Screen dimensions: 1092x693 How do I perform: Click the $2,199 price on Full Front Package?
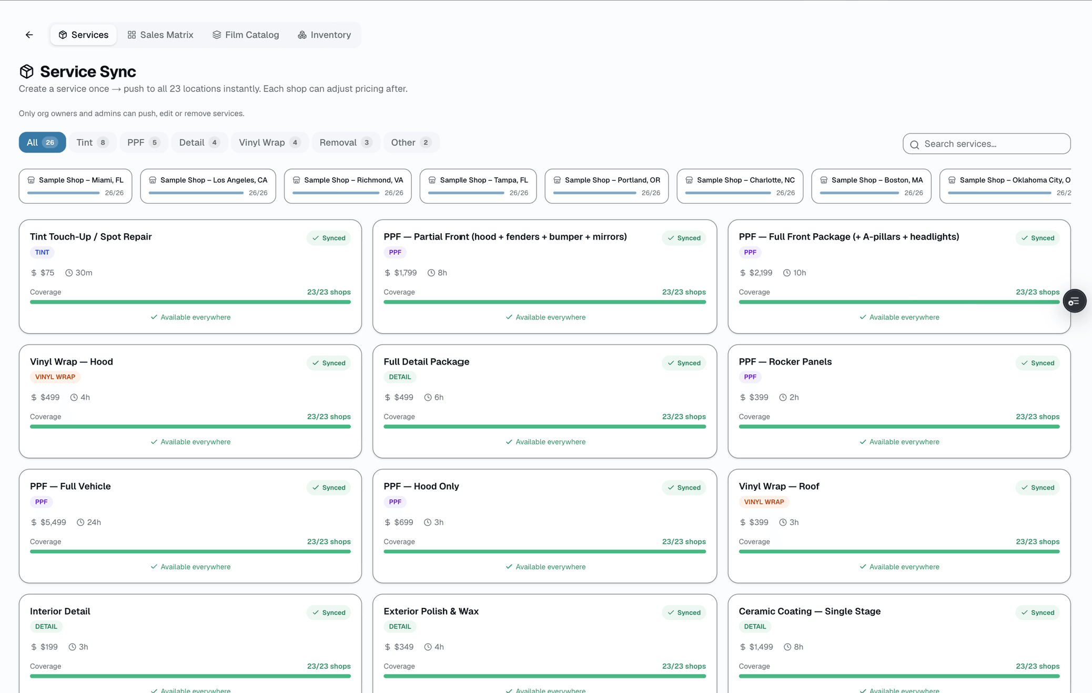[761, 273]
